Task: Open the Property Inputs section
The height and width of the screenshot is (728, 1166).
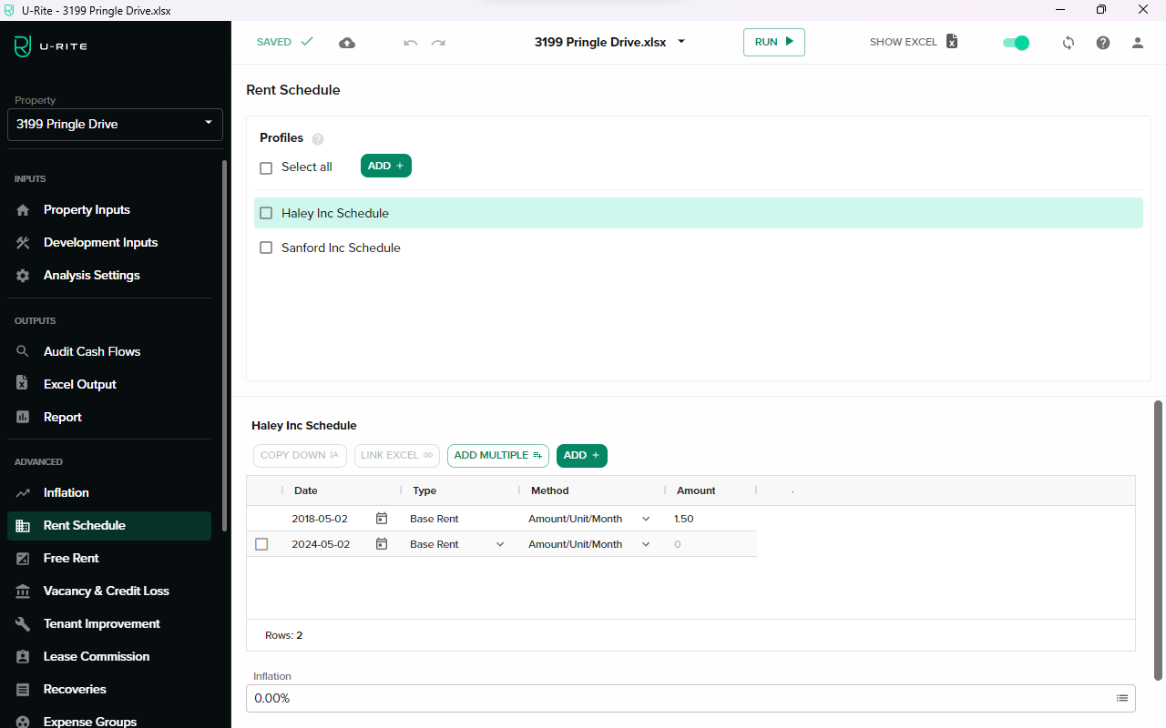Action: (x=87, y=209)
